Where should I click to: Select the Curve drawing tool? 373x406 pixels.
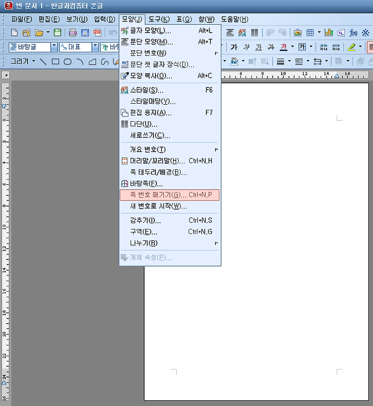coord(105,62)
